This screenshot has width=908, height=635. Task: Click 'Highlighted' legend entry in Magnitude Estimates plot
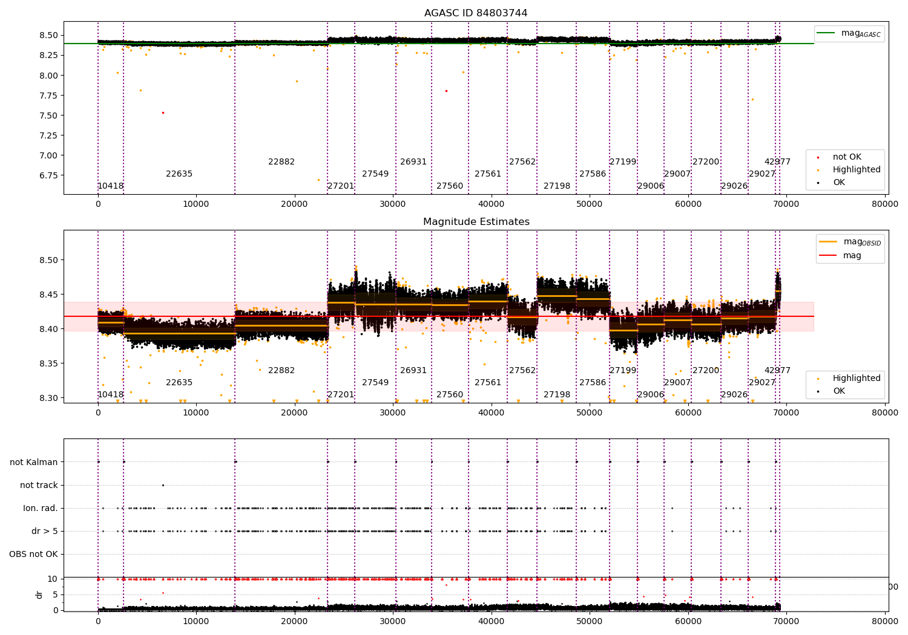848,379
